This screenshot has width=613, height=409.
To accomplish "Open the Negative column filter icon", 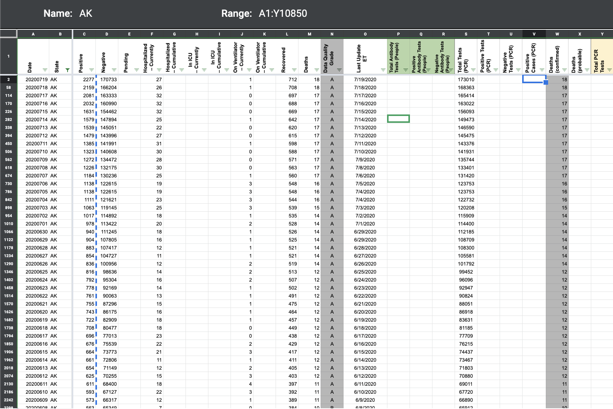I will [x=114, y=70].
